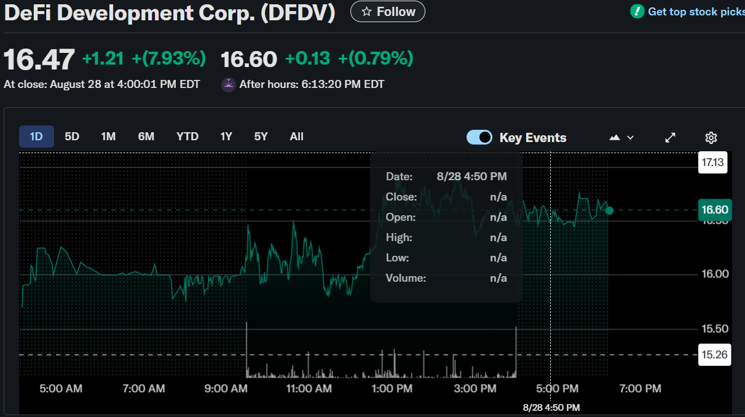The image size is (745, 417).
Task: Click the green exclamation badge icon
Action: (637, 12)
